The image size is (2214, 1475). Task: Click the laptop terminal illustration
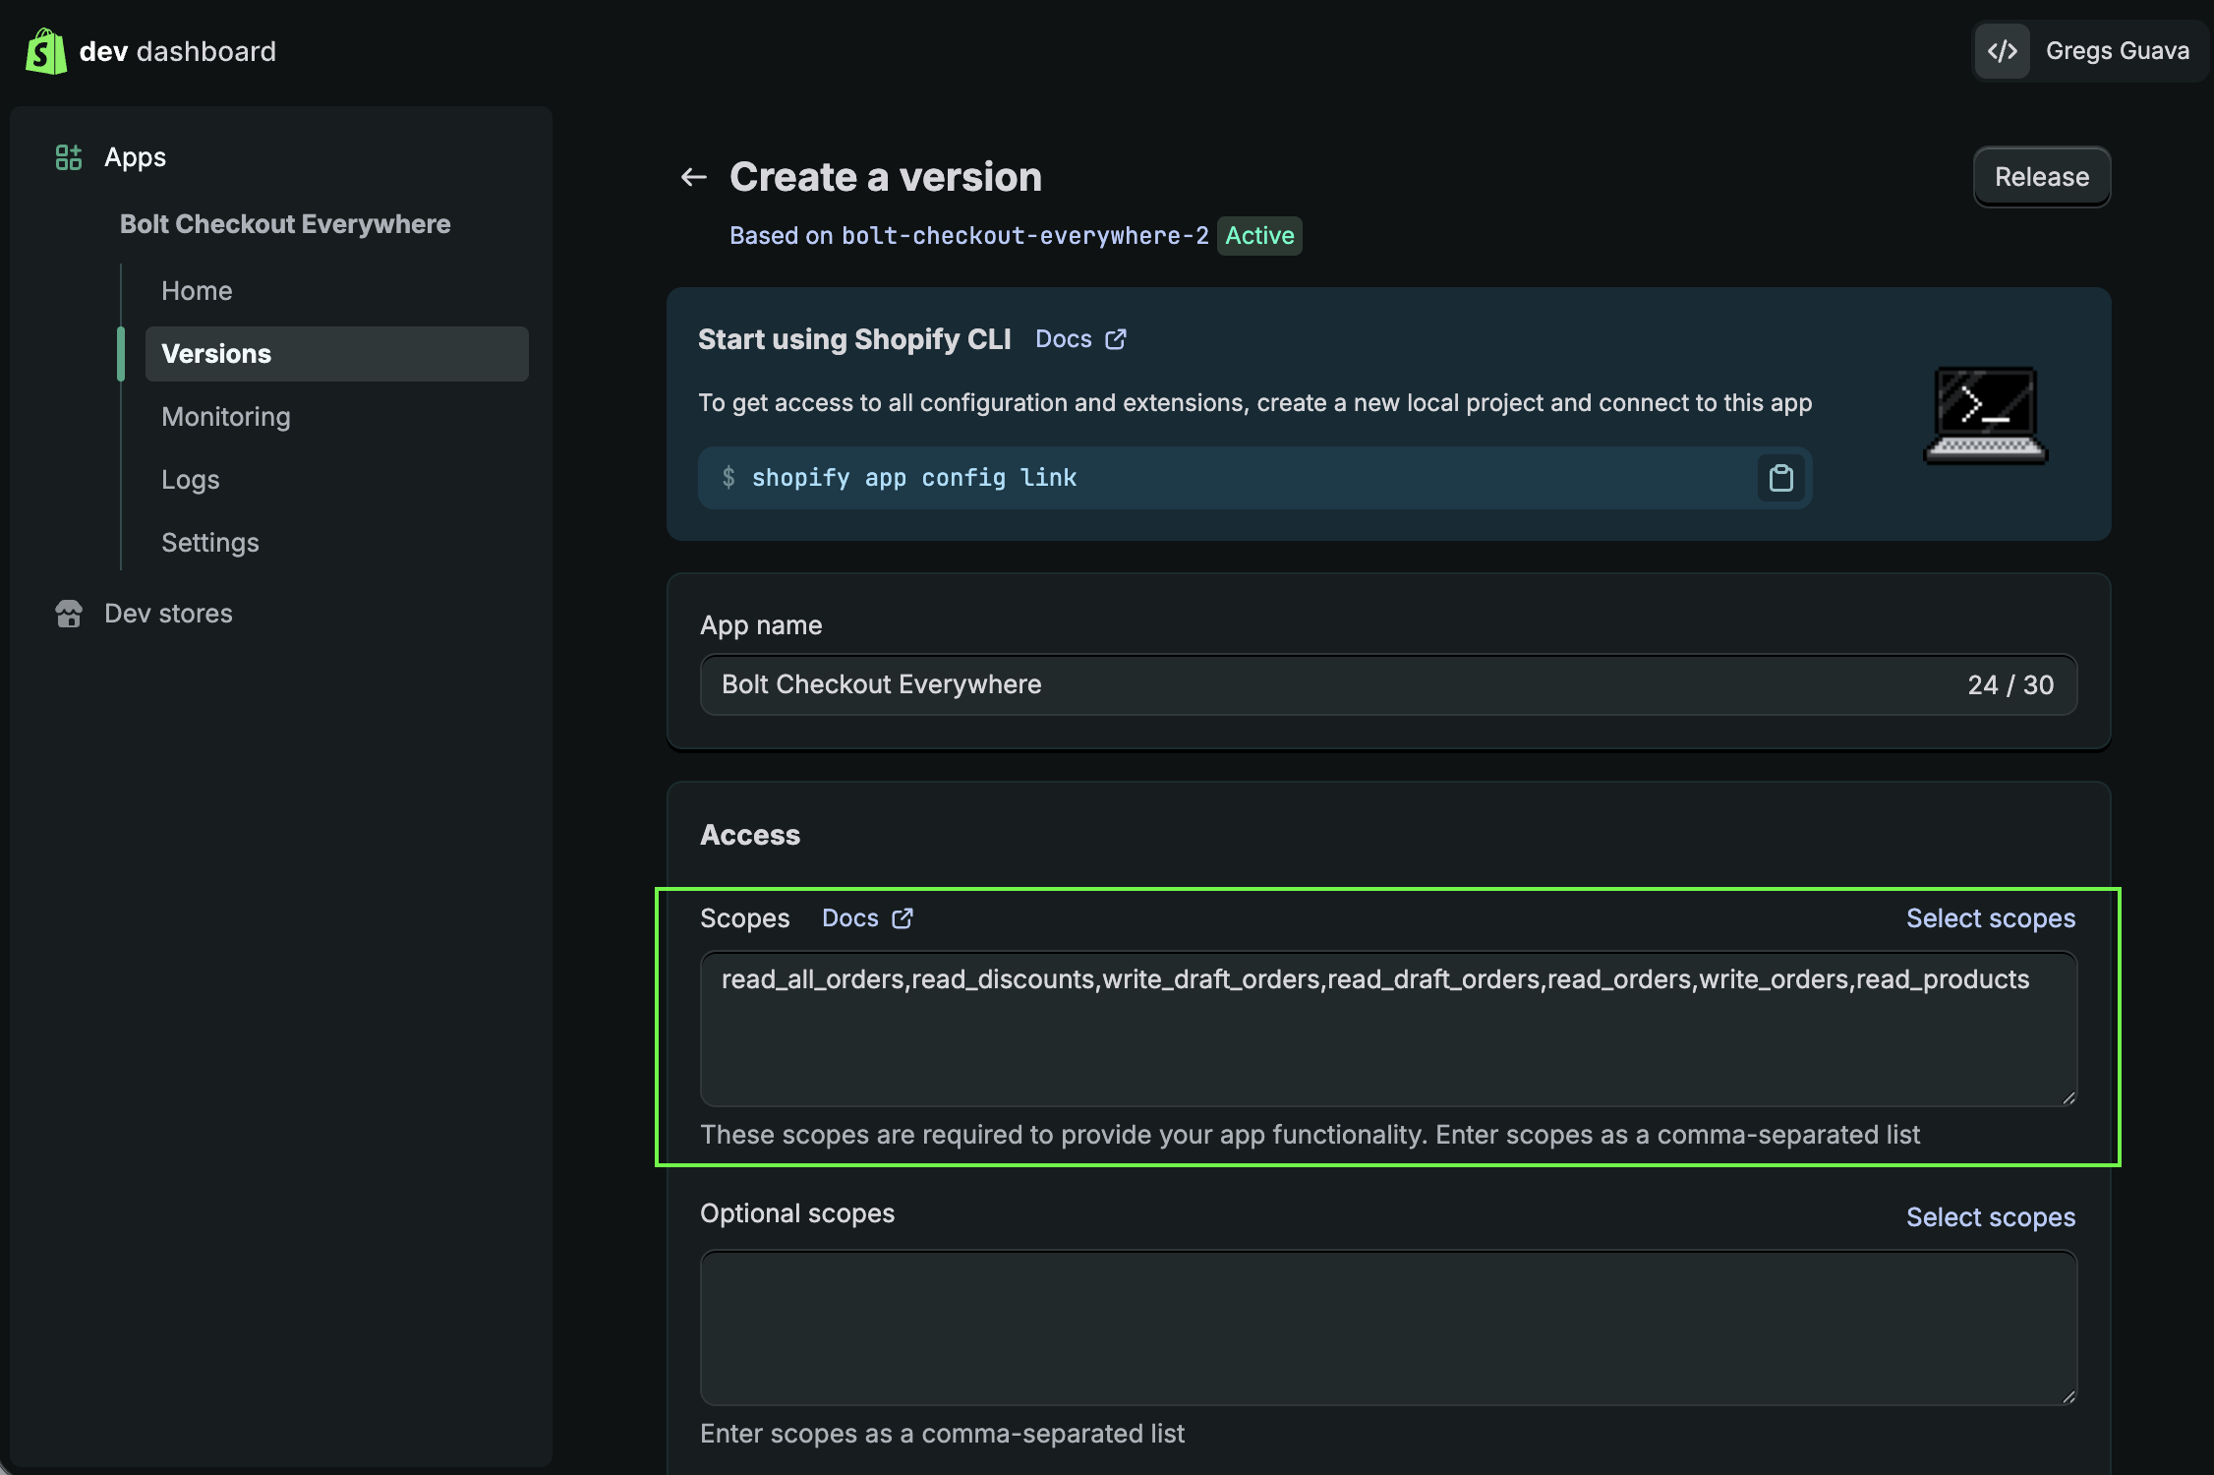pos(1985,415)
